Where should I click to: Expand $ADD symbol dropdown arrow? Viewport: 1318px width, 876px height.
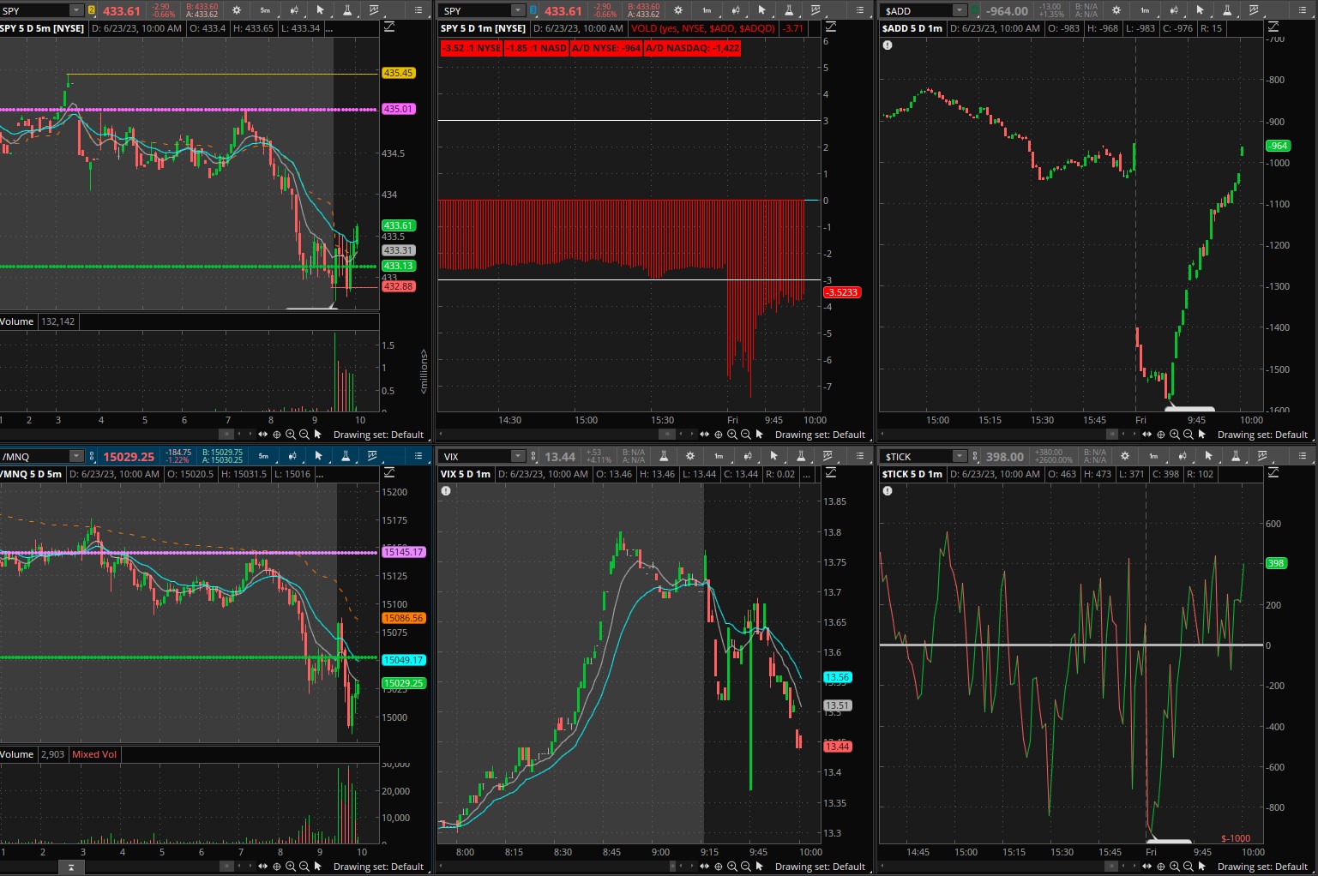pyautogui.click(x=960, y=10)
